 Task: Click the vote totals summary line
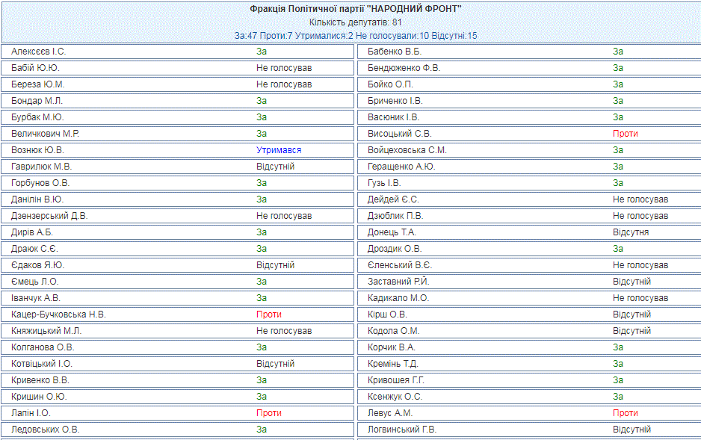pos(355,36)
